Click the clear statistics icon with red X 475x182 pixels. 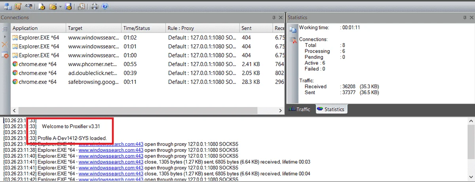click(293, 40)
